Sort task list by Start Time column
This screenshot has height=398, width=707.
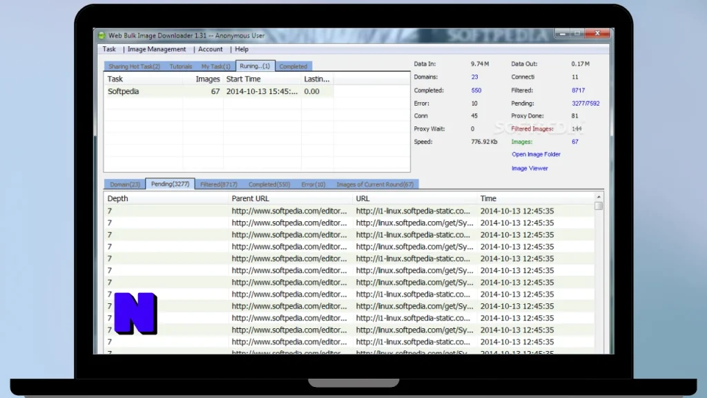(x=262, y=79)
